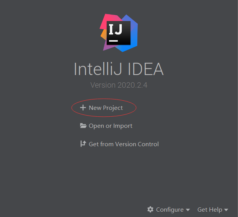Click the Configure gear icon
Image resolution: width=238 pixels, height=217 pixels.
(150, 209)
